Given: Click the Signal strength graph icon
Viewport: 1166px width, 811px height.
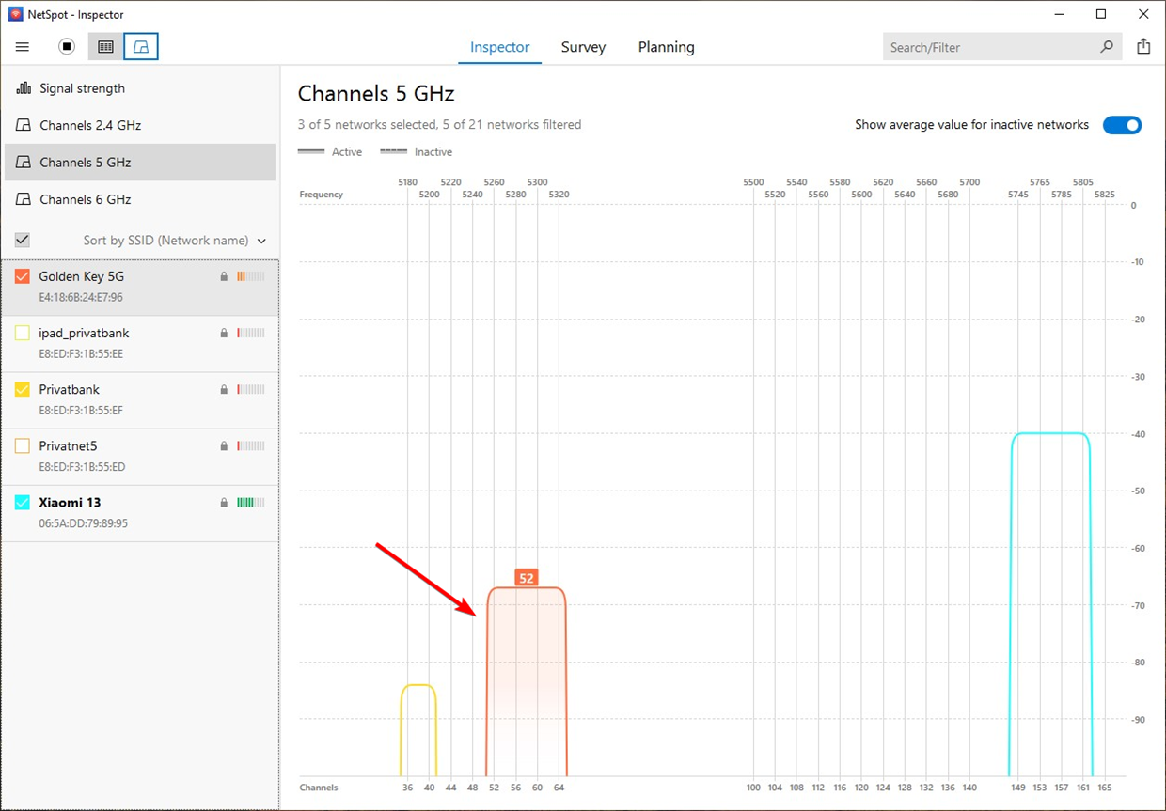Looking at the screenshot, I should point(21,87).
